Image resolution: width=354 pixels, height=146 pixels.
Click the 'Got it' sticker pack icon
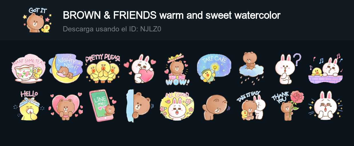[37, 20]
